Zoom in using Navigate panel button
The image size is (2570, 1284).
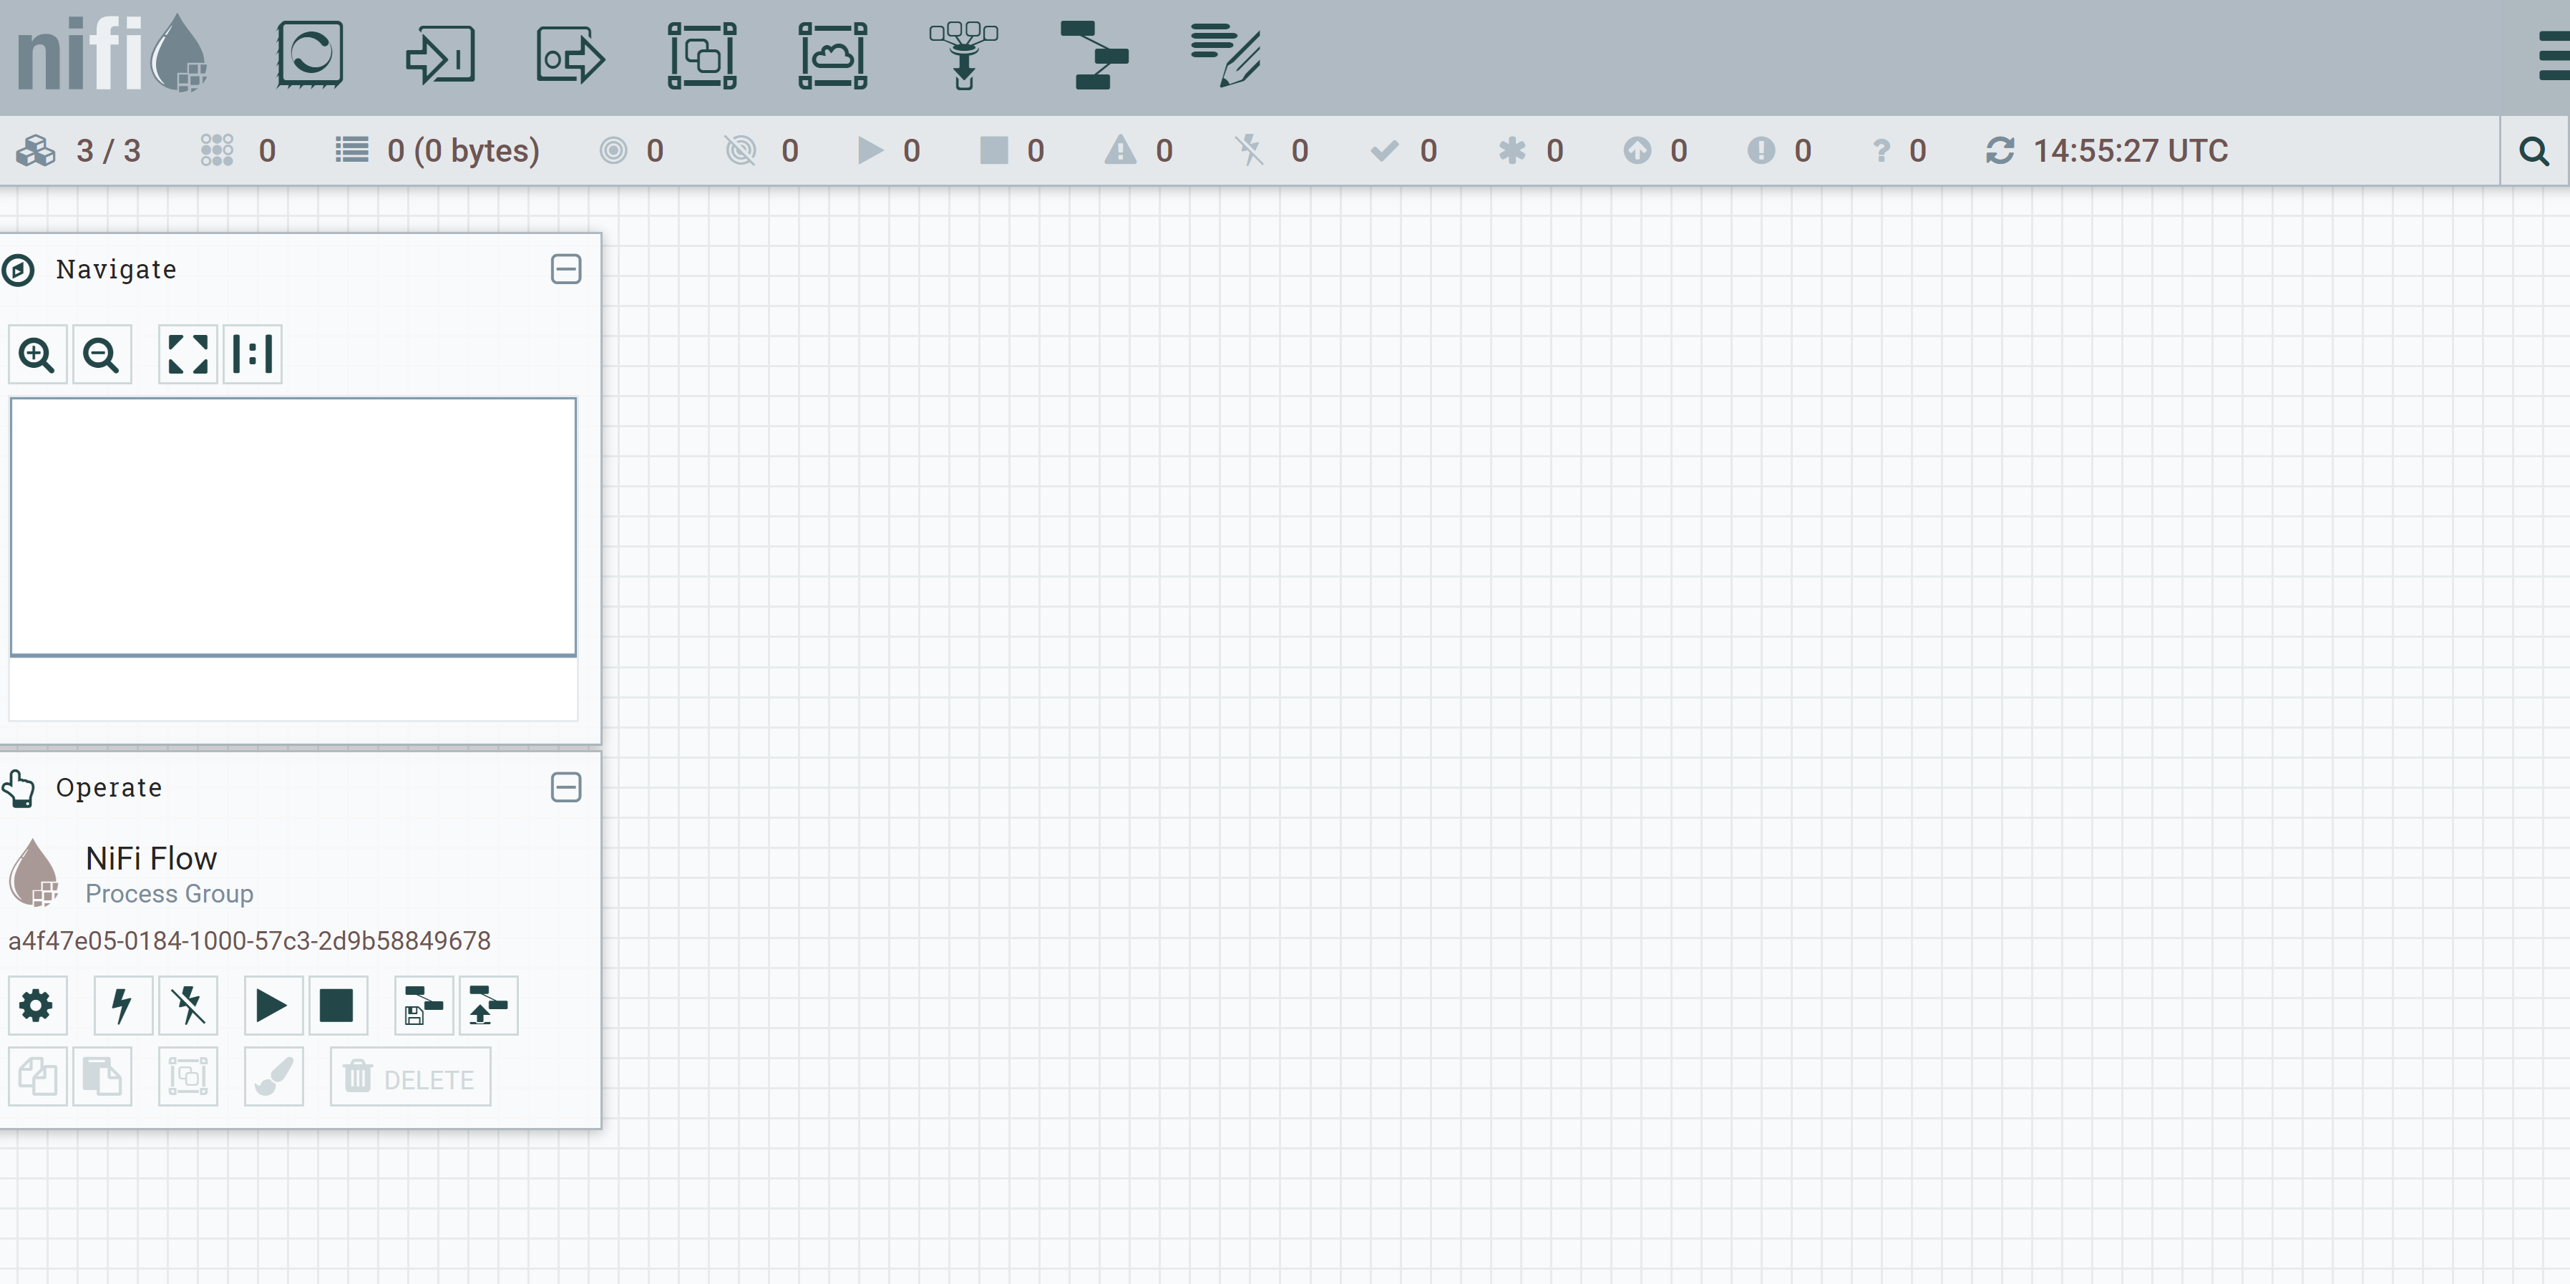37,354
